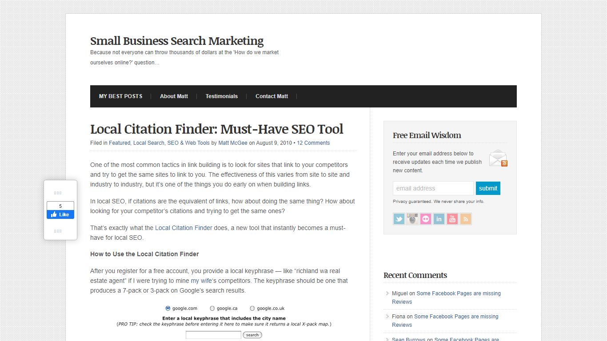This screenshot has height=341, width=607.
Task: Open the LinkedIn social icon
Action: click(439, 219)
